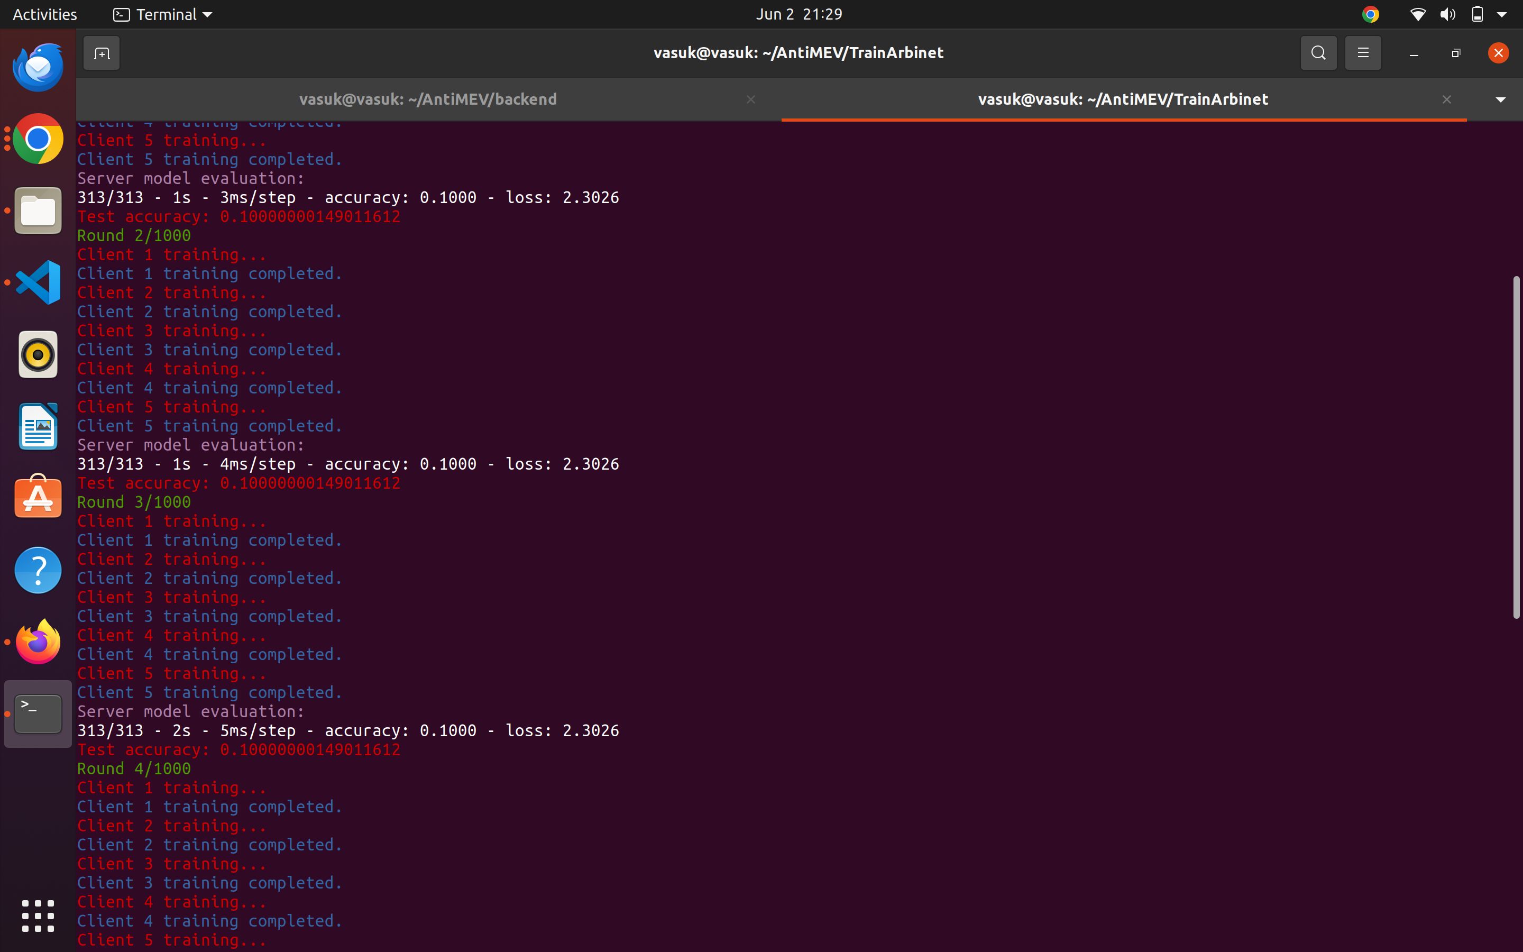Launch Rhythmbox from the dock
This screenshot has width=1523, height=952.
38,354
